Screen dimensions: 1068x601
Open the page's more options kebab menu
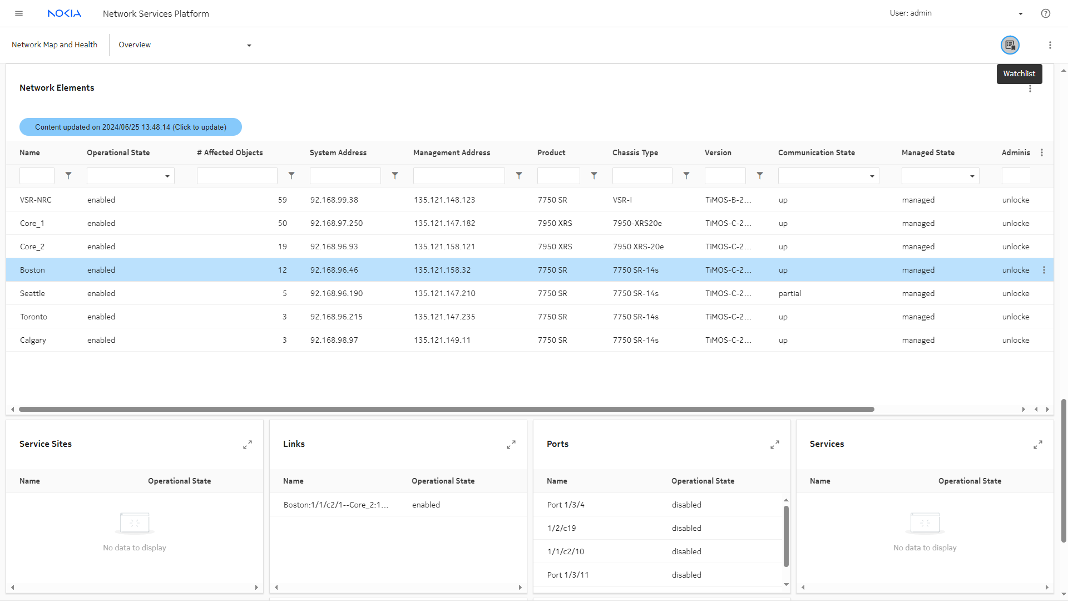(x=1050, y=45)
